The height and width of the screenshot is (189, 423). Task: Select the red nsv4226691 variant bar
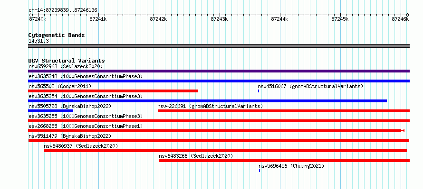tap(284, 111)
